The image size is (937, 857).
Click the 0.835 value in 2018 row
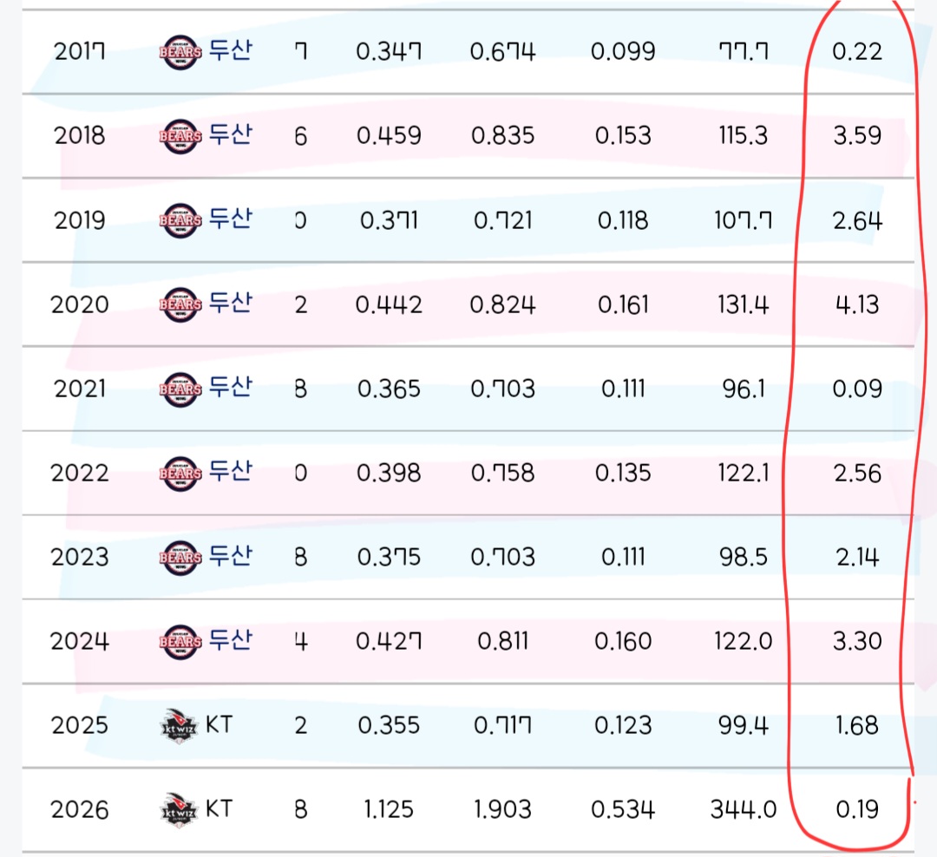tap(502, 136)
